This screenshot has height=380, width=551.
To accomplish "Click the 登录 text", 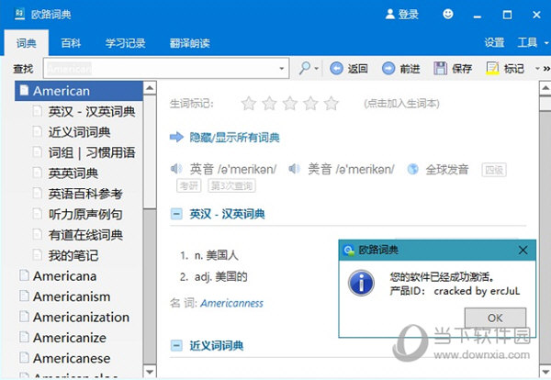I will pyautogui.click(x=408, y=15).
